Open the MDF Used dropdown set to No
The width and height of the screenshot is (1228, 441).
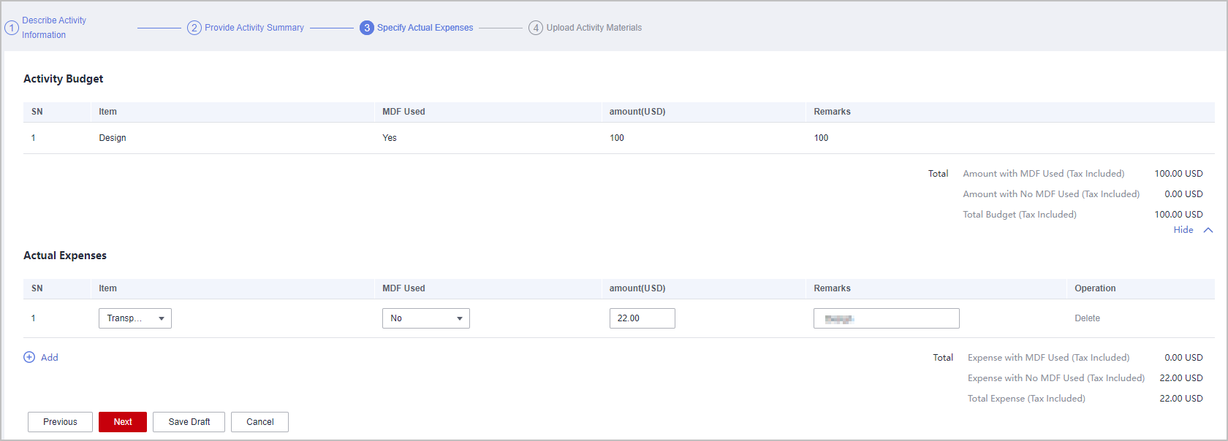[x=425, y=318]
